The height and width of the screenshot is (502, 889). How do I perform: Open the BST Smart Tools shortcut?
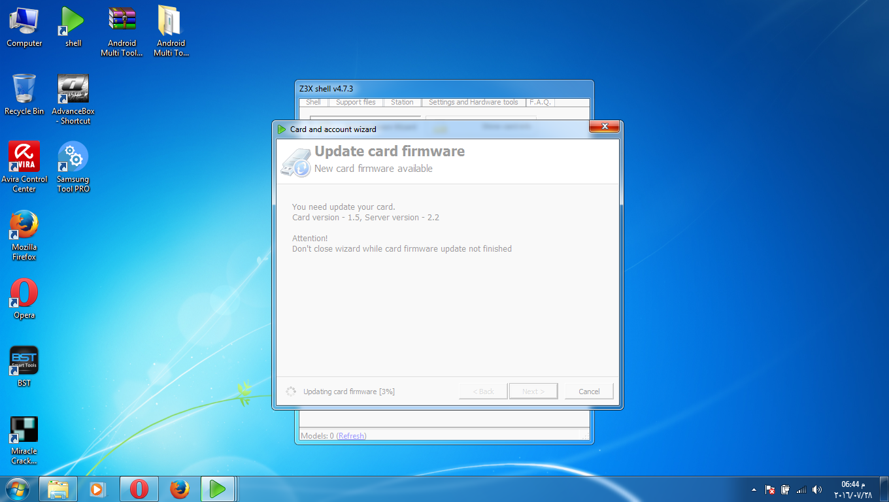pos(24,367)
